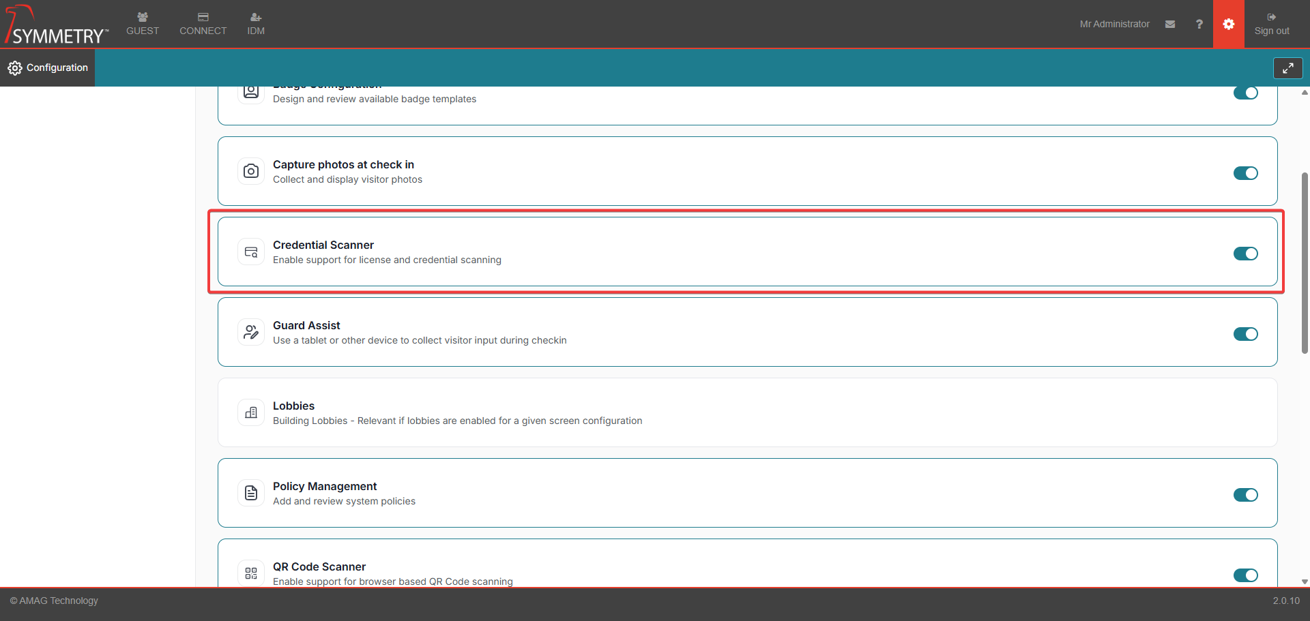Click the Symmetry logo in header
The image size is (1310, 621).
57,25
